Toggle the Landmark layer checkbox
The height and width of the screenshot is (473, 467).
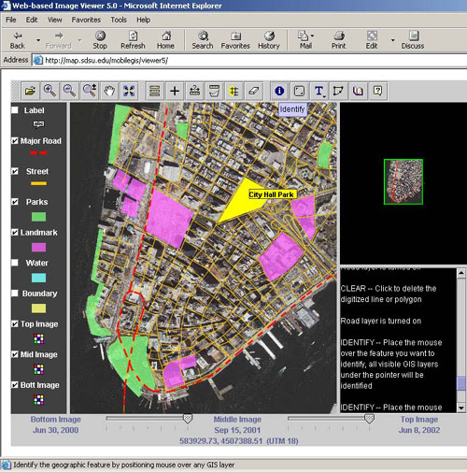(x=15, y=233)
